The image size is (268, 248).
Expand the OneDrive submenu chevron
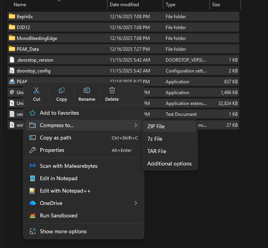coord(136,203)
